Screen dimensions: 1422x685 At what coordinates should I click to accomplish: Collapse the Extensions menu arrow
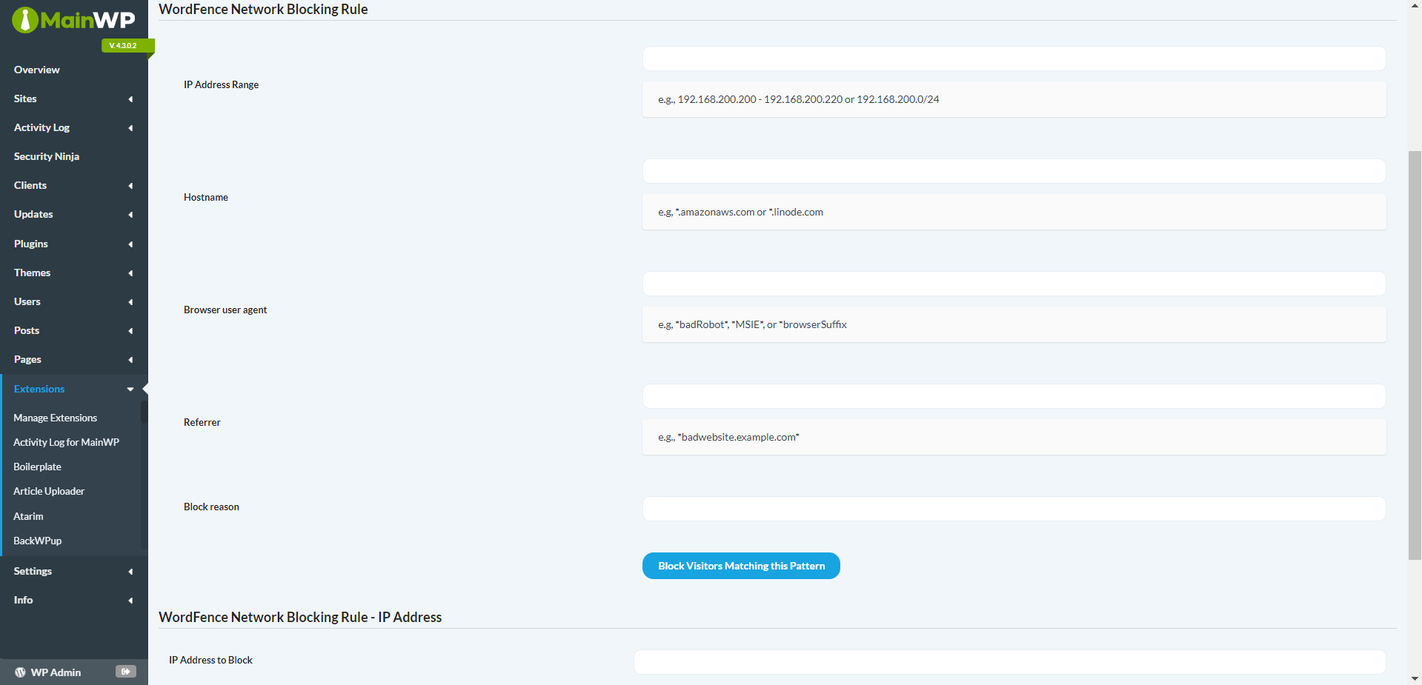[130, 390]
